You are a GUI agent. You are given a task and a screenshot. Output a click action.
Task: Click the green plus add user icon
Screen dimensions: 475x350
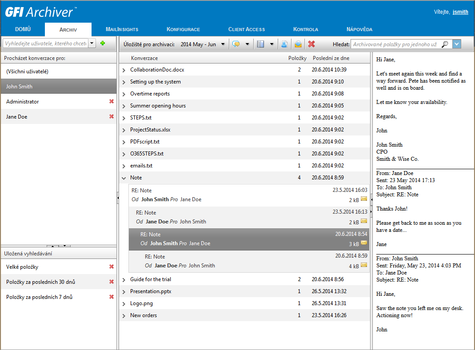click(x=103, y=43)
